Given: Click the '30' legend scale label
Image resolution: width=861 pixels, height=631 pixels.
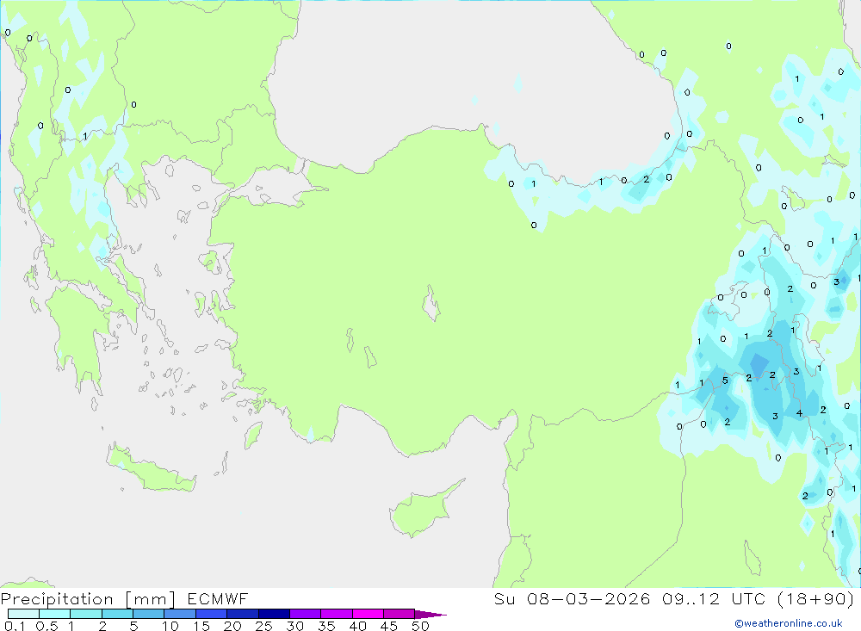Looking at the screenshot, I should (295, 626).
